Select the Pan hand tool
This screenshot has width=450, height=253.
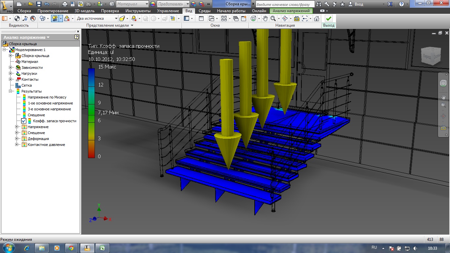pos(265,18)
